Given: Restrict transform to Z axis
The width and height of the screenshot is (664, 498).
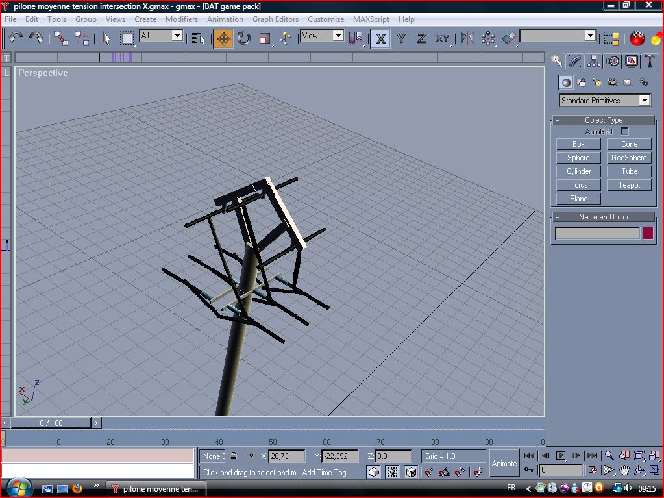Looking at the screenshot, I should (x=421, y=38).
